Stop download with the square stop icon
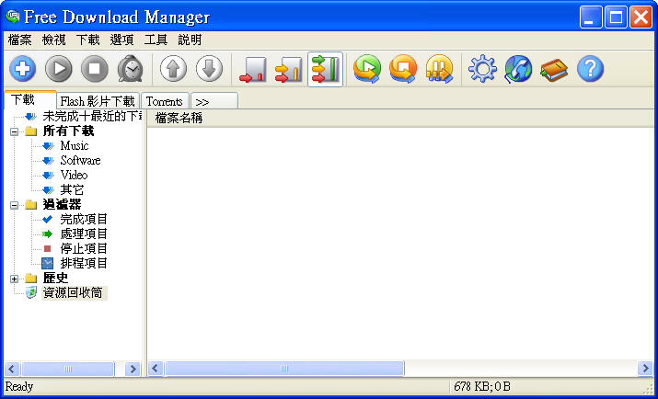The height and width of the screenshot is (399, 658). 95,69
